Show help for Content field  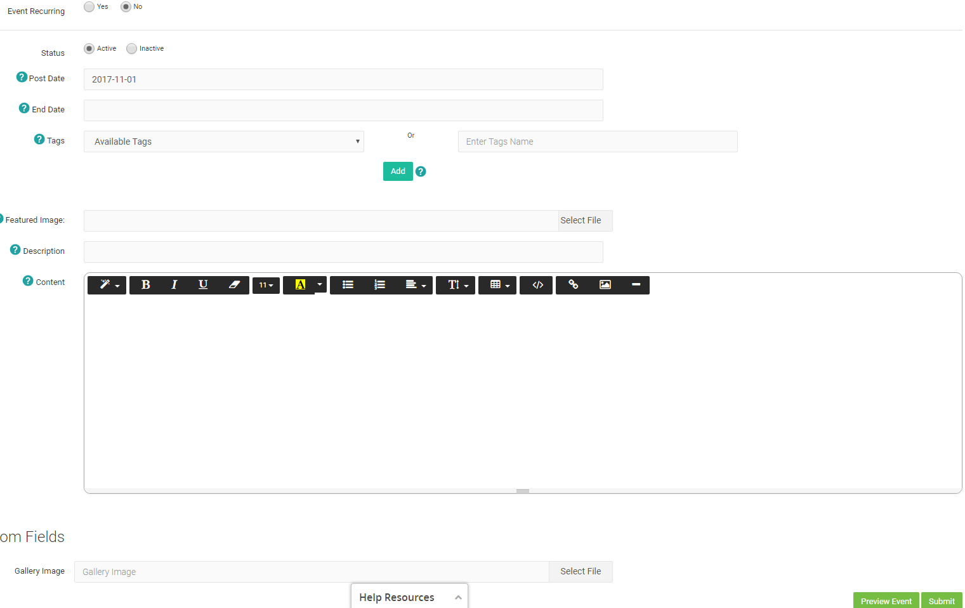tap(28, 281)
